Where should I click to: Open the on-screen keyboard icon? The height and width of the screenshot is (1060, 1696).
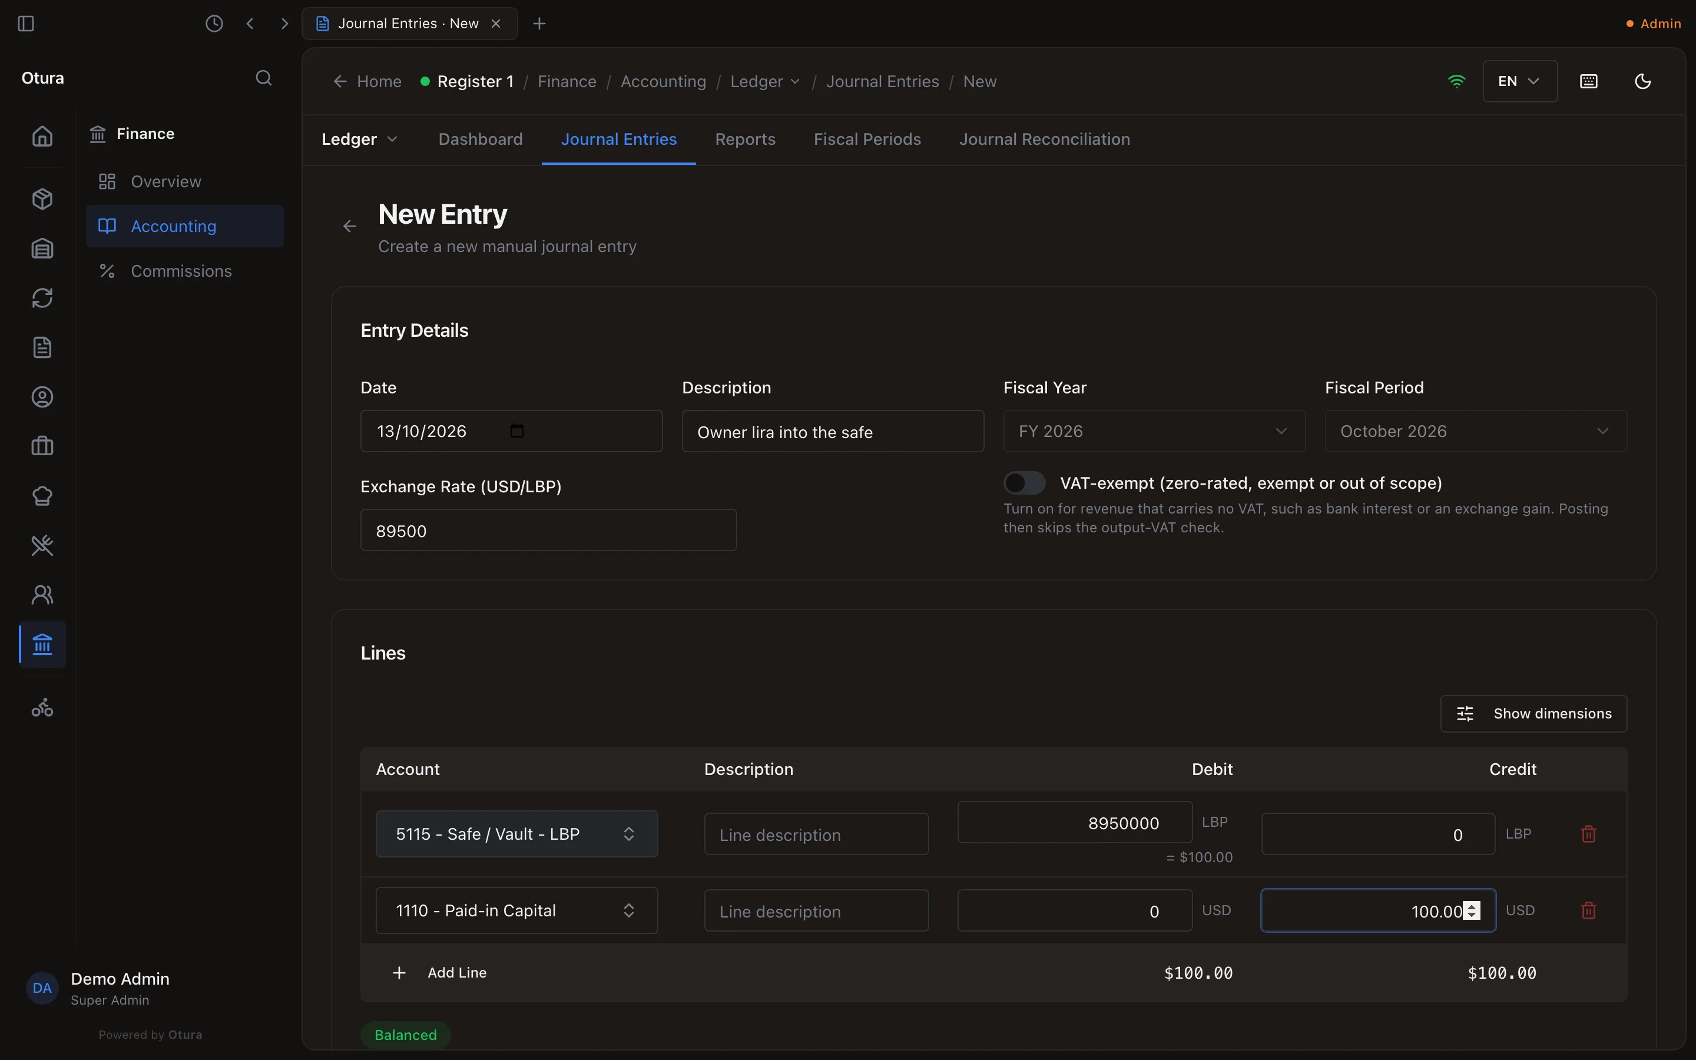[x=1589, y=81]
